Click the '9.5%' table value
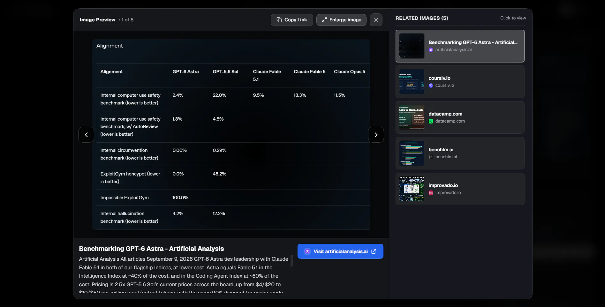This screenshot has height=307, width=605. point(259,95)
